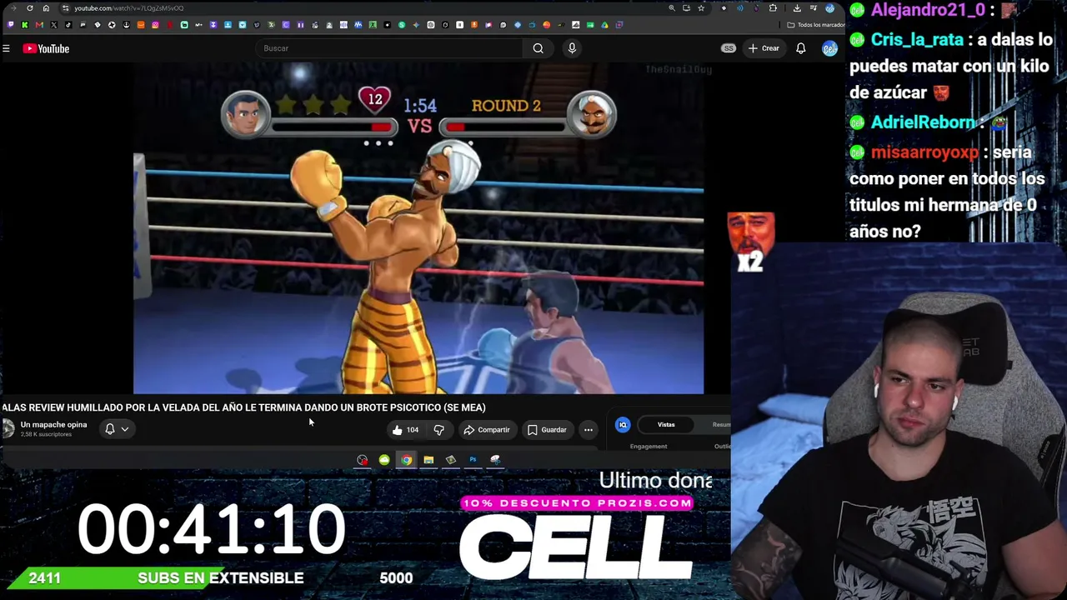The width and height of the screenshot is (1067, 600).
Task: Open the X (Twitter) bookmark
Action: [x=54, y=25]
